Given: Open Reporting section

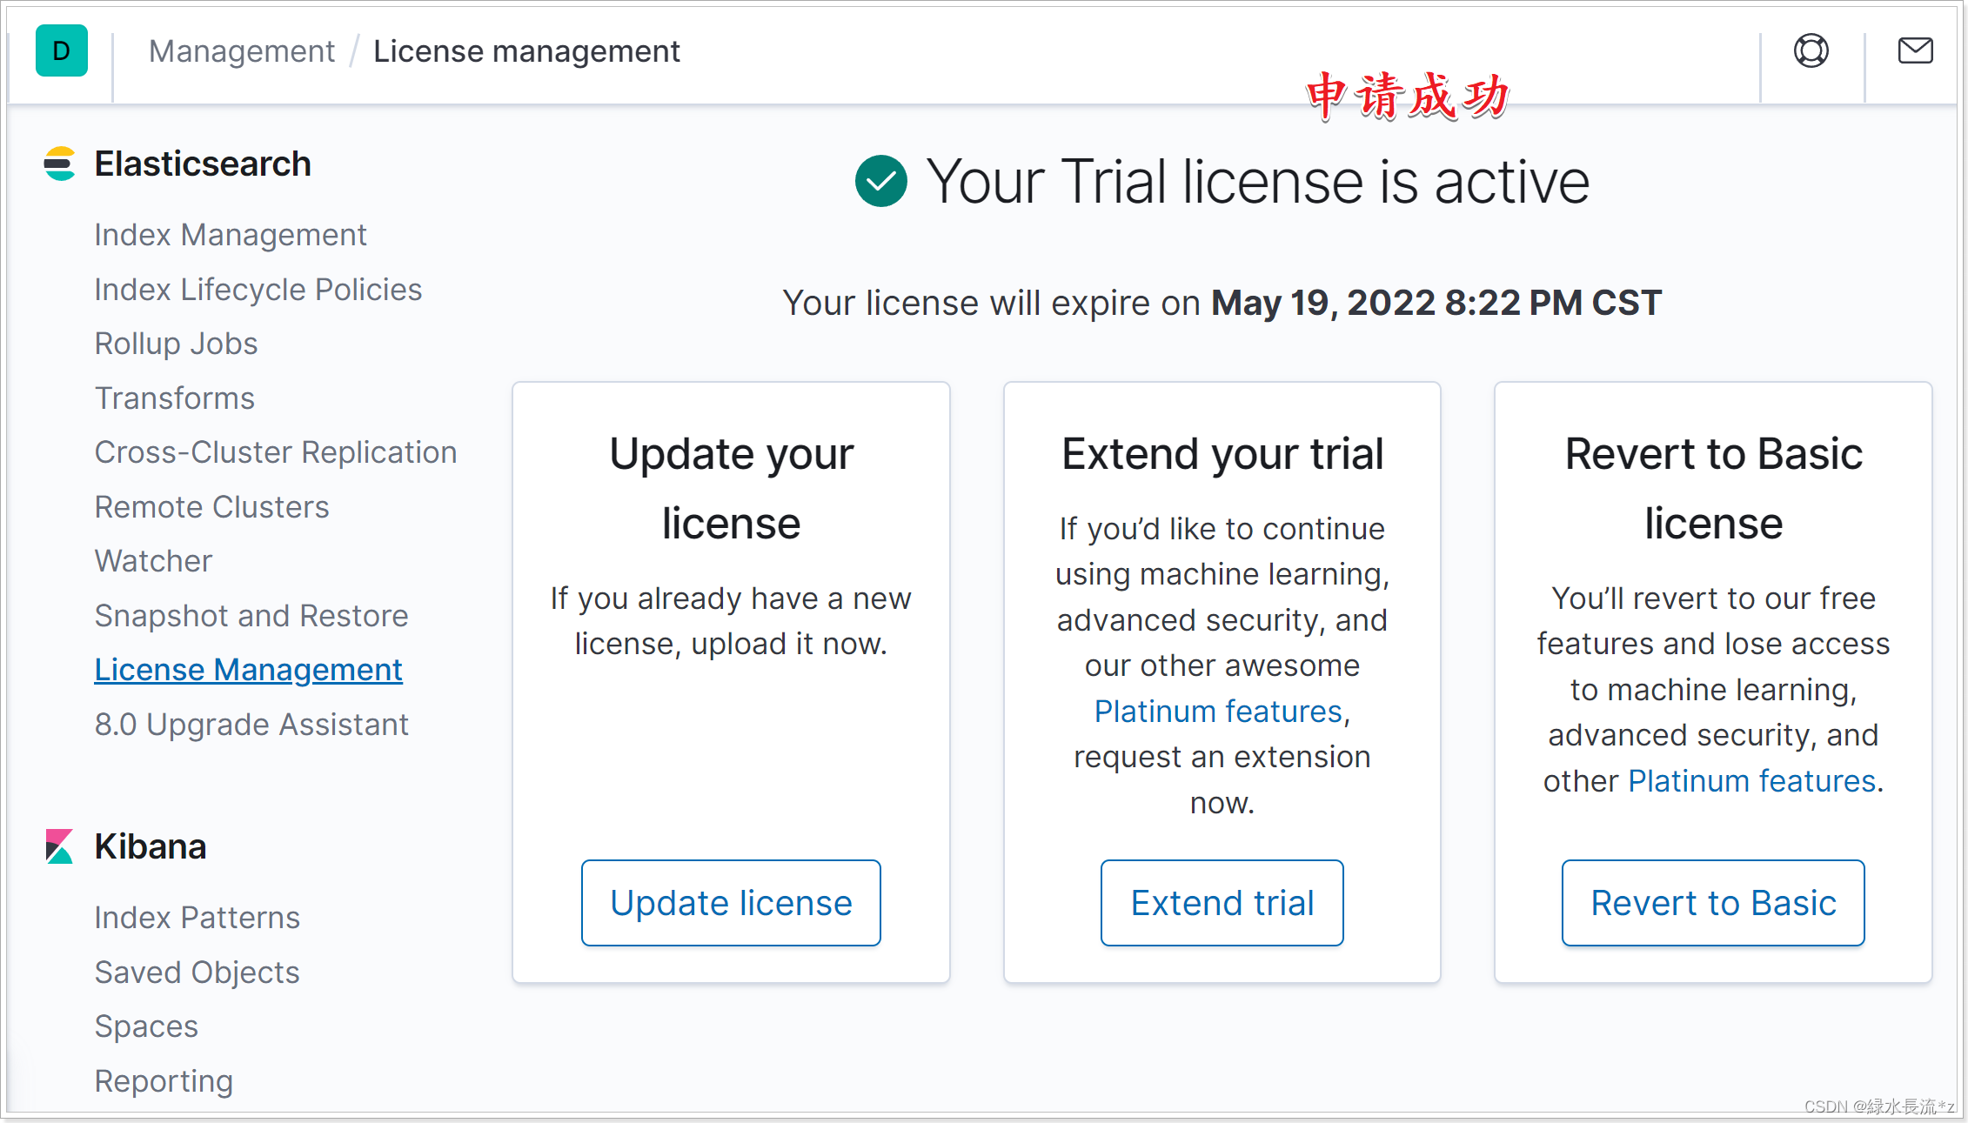Looking at the screenshot, I should coord(164,1081).
